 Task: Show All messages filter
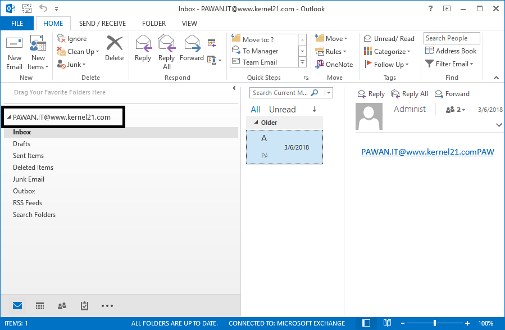(256, 110)
